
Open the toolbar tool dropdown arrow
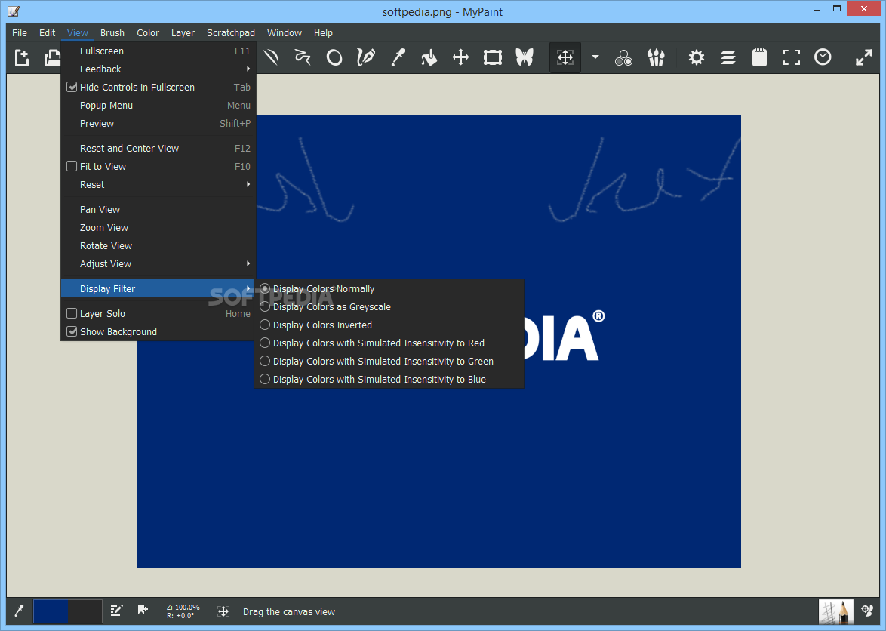(595, 57)
